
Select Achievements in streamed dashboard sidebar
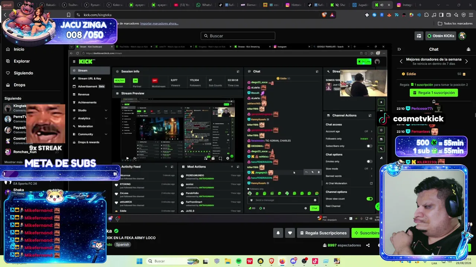click(x=87, y=102)
